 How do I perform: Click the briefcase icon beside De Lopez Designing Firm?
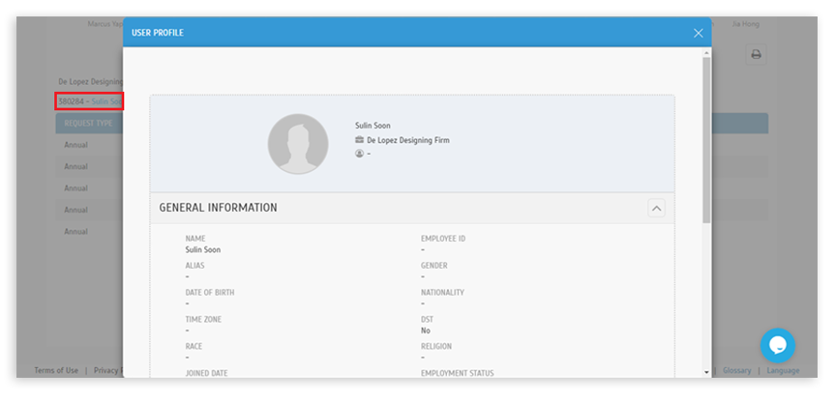(360, 140)
